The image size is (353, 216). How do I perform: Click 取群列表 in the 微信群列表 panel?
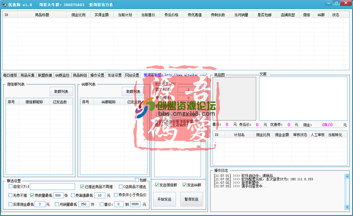coord(61,91)
